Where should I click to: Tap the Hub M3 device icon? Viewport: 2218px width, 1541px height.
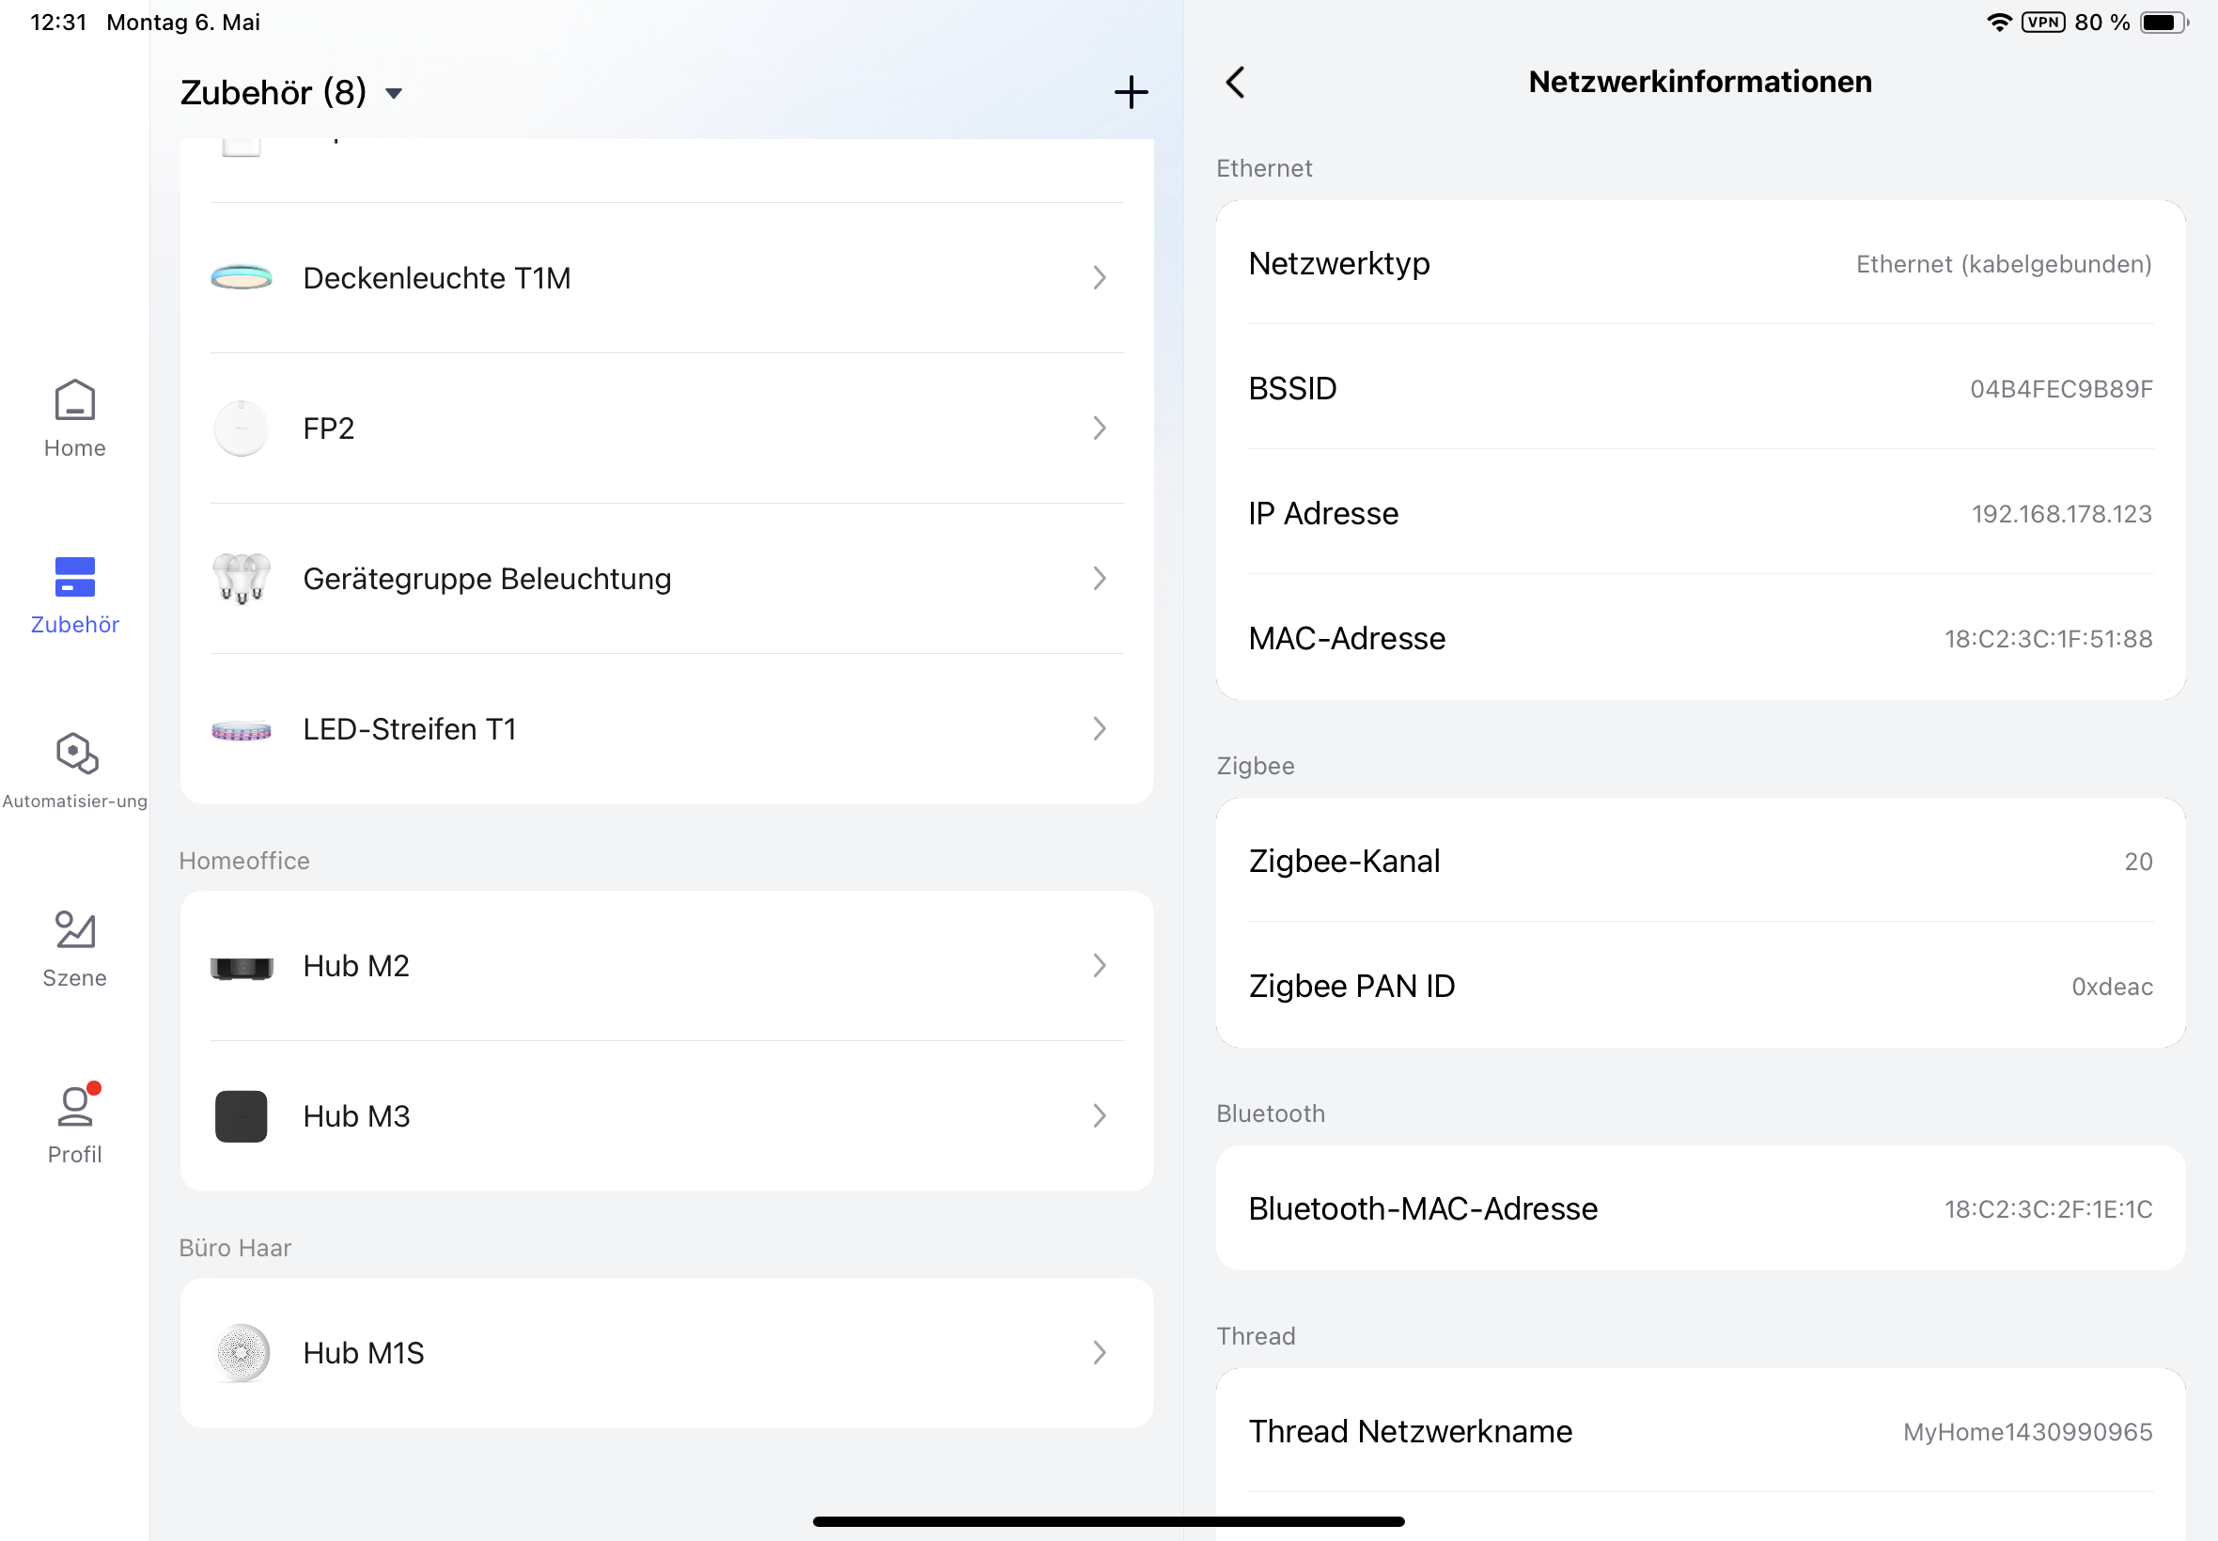coord(241,1116)
